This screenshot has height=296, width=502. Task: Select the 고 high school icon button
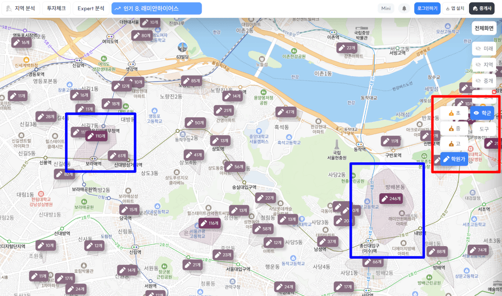[454, 144]
